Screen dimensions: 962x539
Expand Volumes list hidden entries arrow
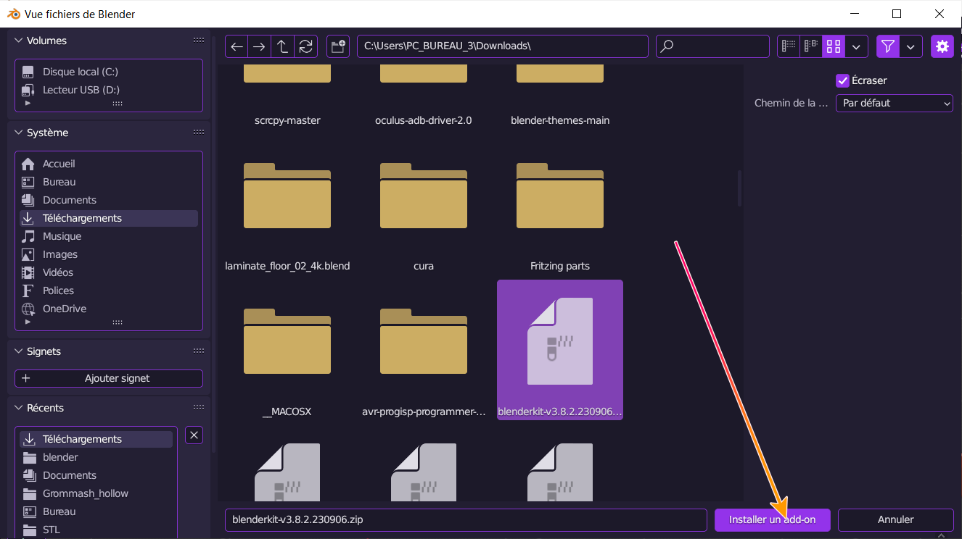click(28, 104)
